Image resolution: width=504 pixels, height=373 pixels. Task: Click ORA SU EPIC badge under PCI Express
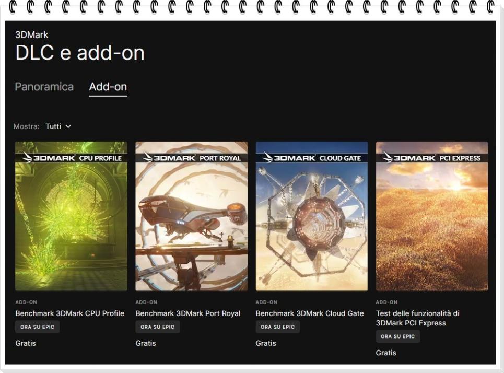tap(398, 336)
